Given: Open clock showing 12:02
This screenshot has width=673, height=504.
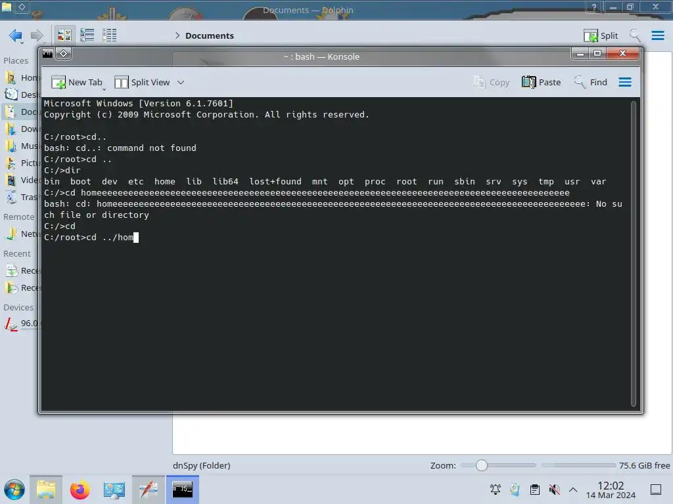Looking at the screenshot, I should coord(611,490).
